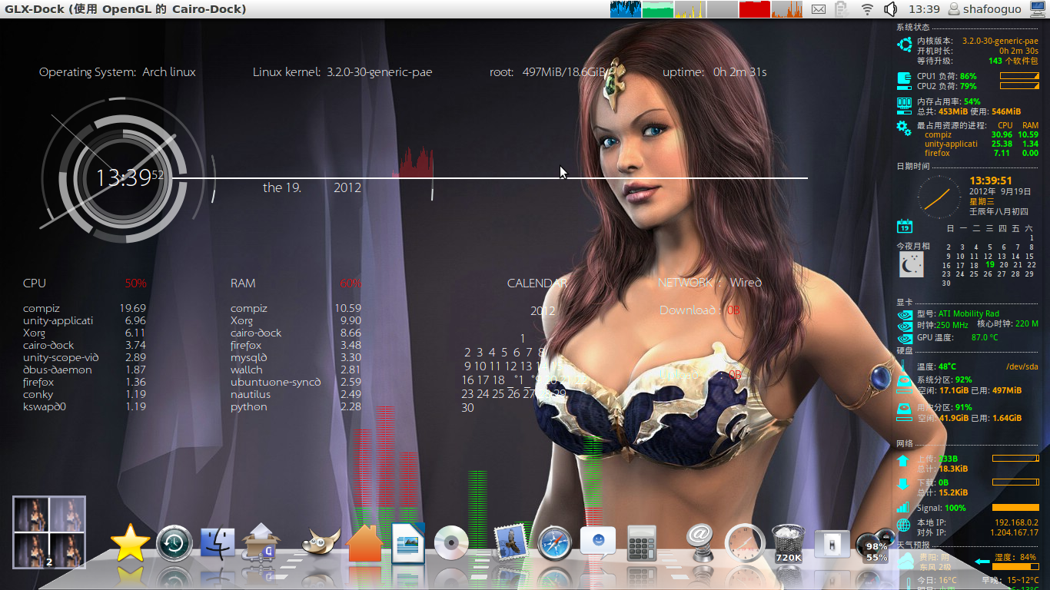Screen dimensions: 1050x590
Task: Click 'kswapd0' row in CPU list
Action: 85,406
